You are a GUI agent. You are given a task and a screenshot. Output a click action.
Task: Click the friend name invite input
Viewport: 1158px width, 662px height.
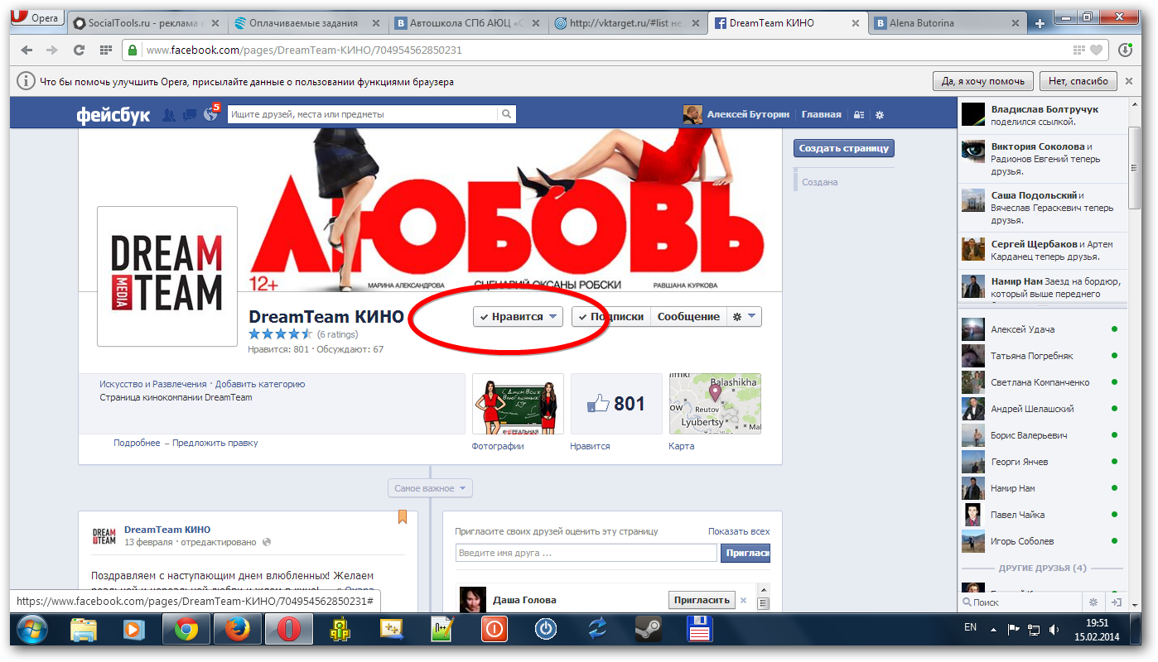click(x=586, y=553)
